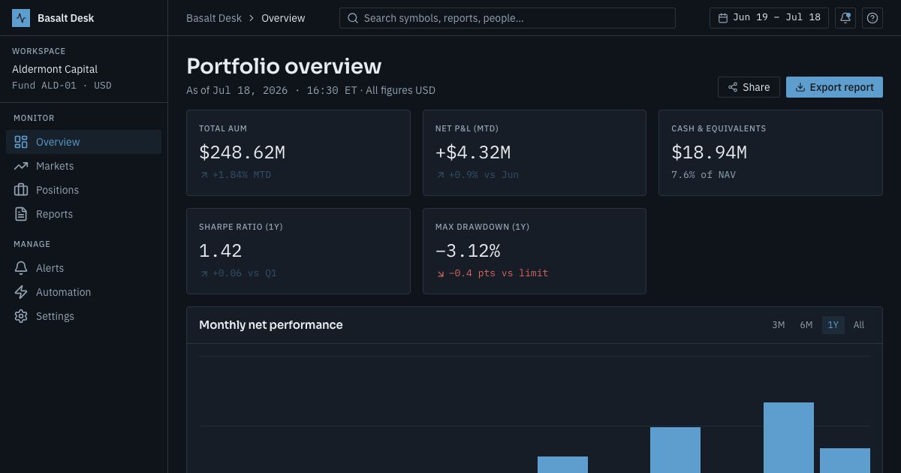Click the tallest bar in performance chart
This screenshot has height=473, width=901.
[x=788, y=438]
